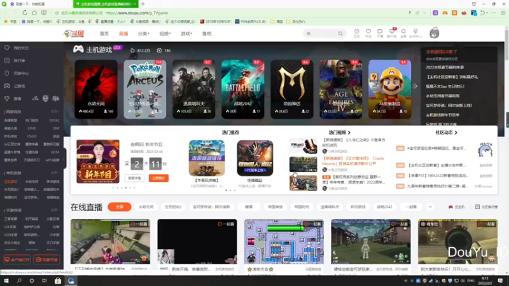Open the 云主机 link beside filters
The image size is (509, 286).
pos(456,207)
